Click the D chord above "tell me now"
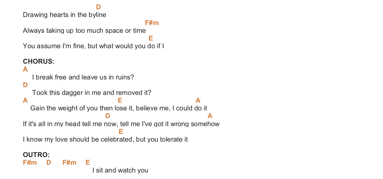This screenshot has height=179, width=383. click(x=108, y=116)
